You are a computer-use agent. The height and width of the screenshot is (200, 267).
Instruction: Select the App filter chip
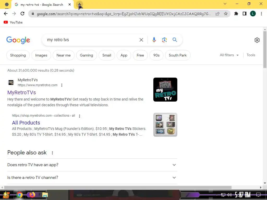124,55
